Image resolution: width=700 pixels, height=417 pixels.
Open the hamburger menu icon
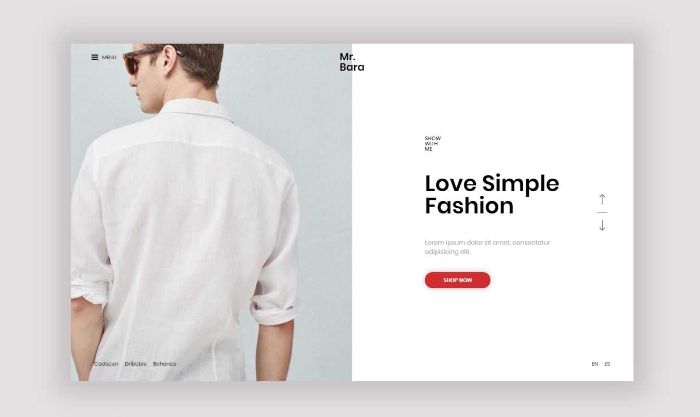(95, 57)
